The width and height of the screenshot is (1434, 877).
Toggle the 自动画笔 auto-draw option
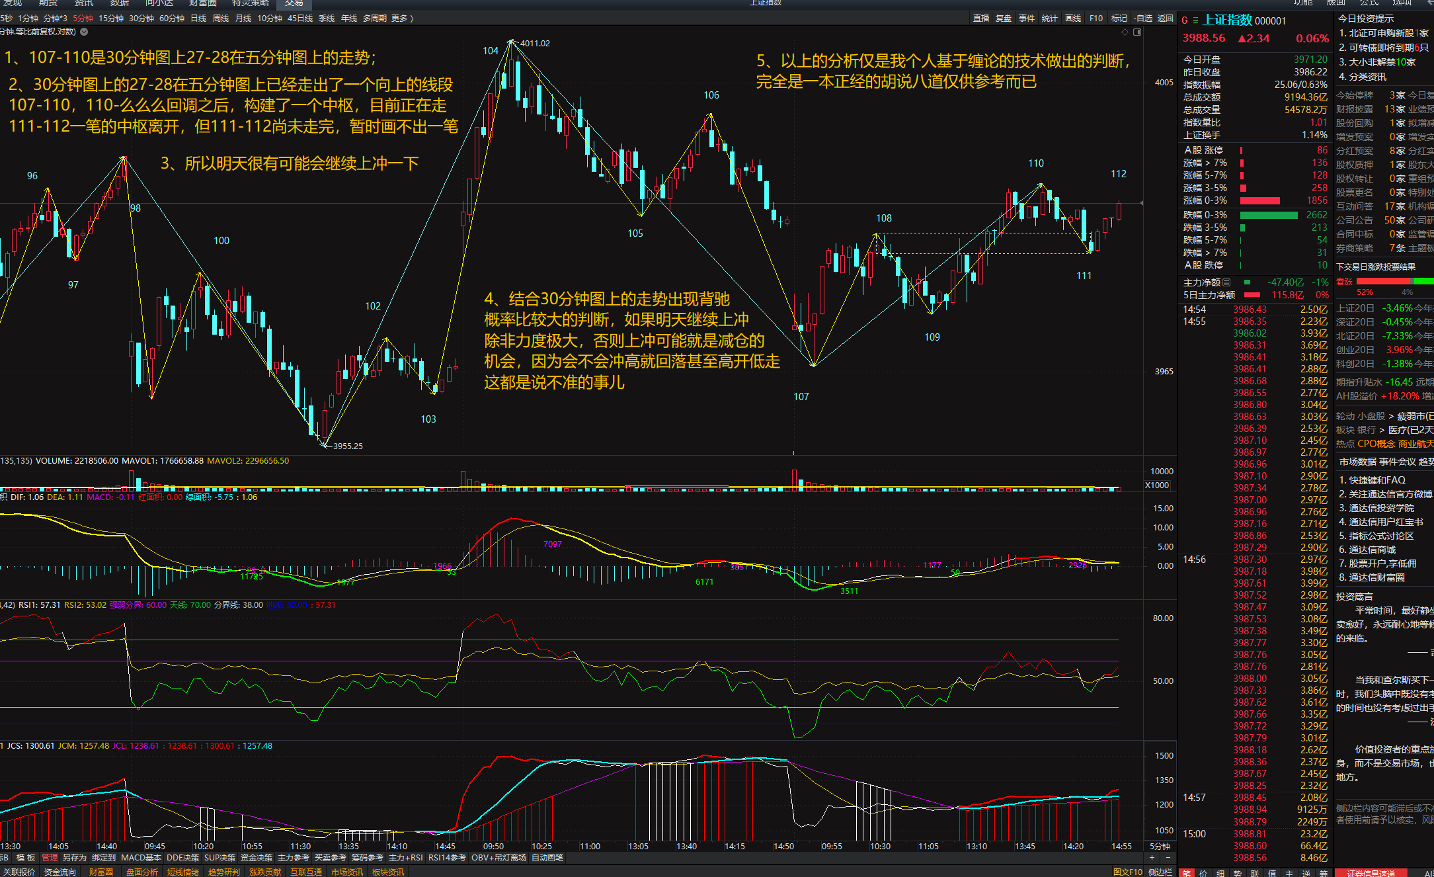547,858
